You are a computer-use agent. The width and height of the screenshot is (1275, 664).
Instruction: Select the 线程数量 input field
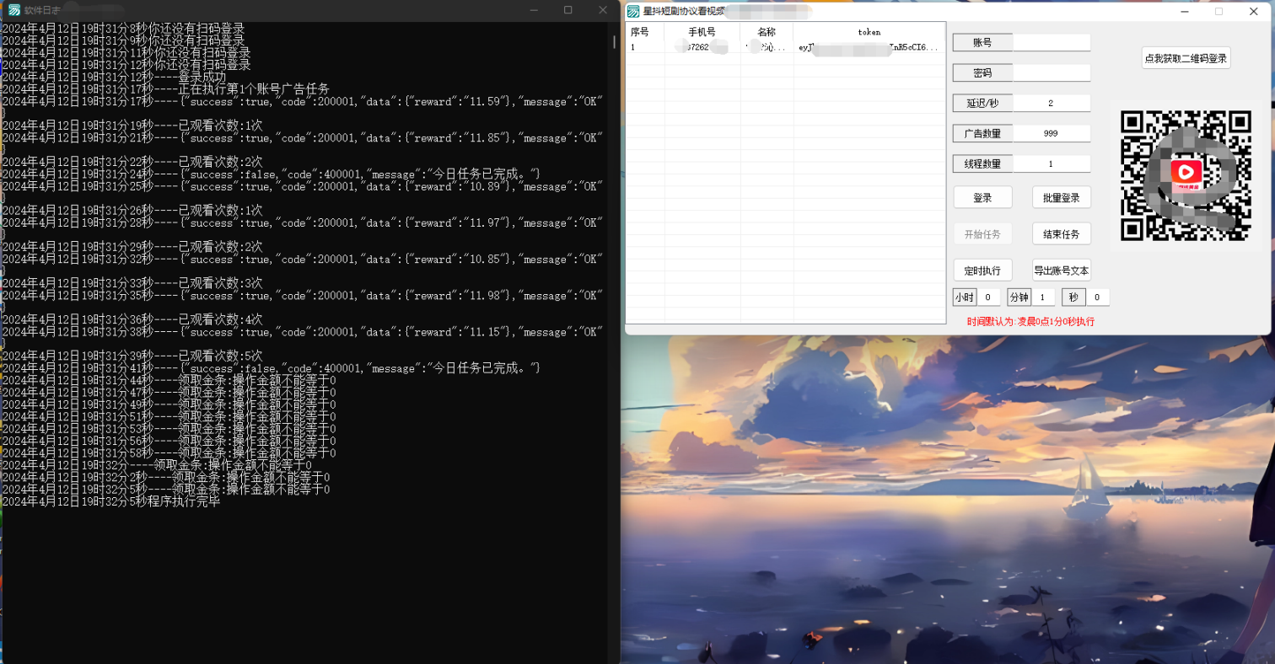pos(1051,164)
